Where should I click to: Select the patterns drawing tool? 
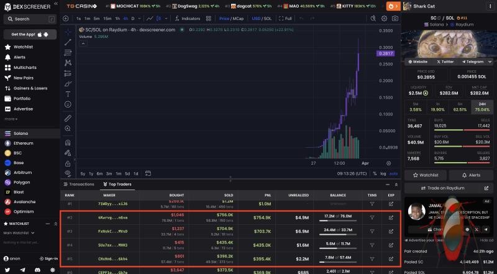(x=68, y=63)
